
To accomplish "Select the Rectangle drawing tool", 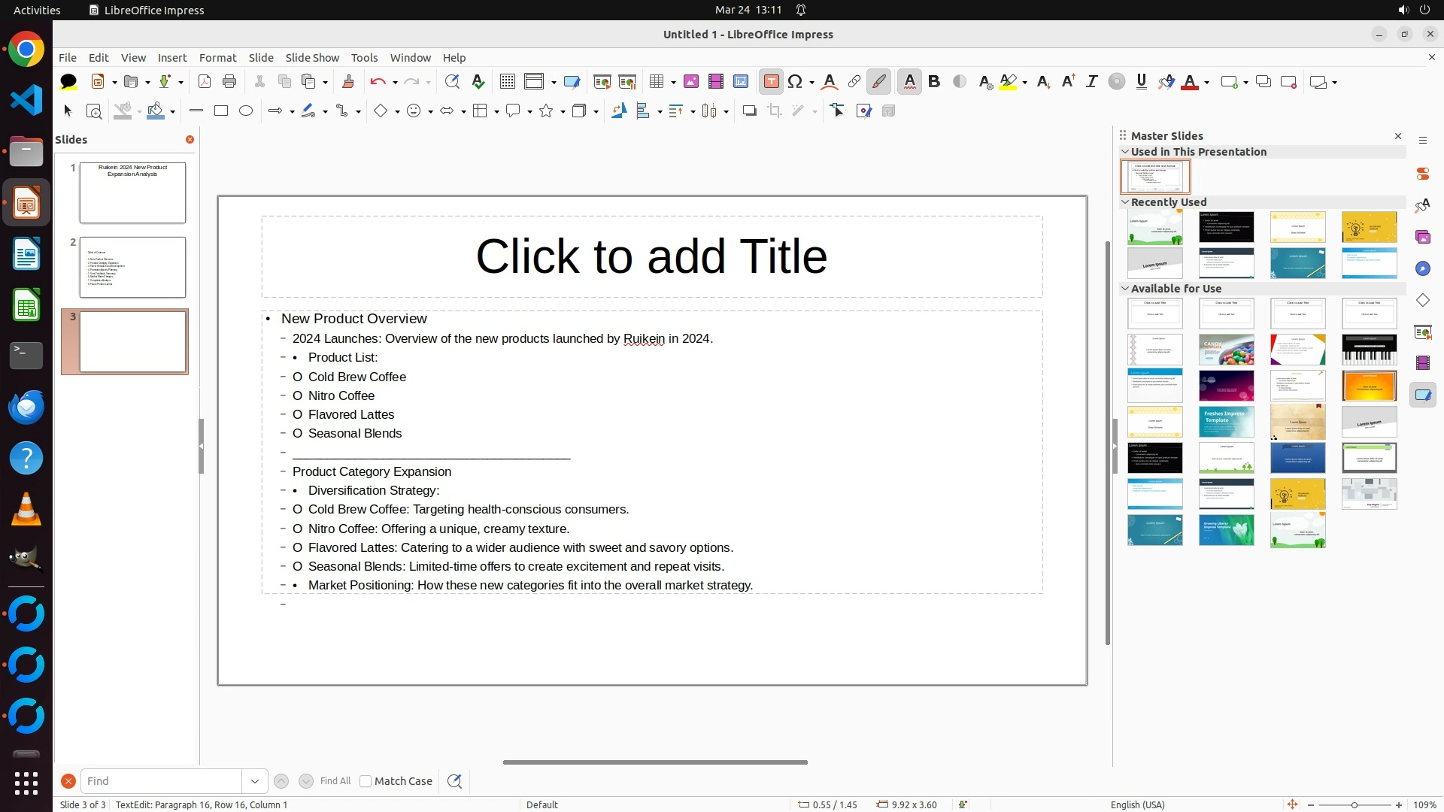I will (221, 111).
